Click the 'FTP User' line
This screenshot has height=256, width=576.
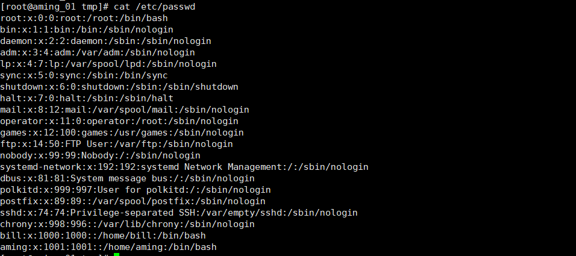click(116, 143)
